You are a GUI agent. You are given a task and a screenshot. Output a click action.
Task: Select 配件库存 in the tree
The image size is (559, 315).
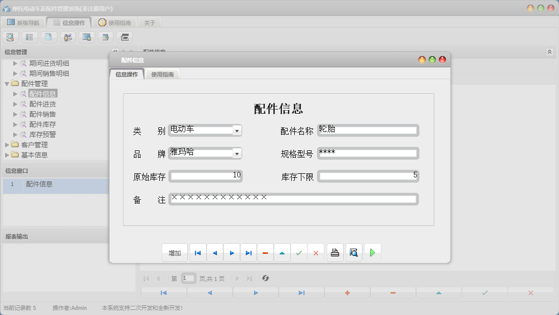42,124
